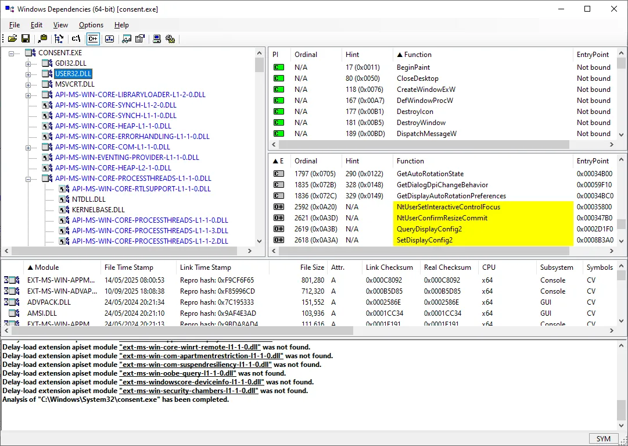Open the Options menu
628x446 pixels.
[91, 25]
